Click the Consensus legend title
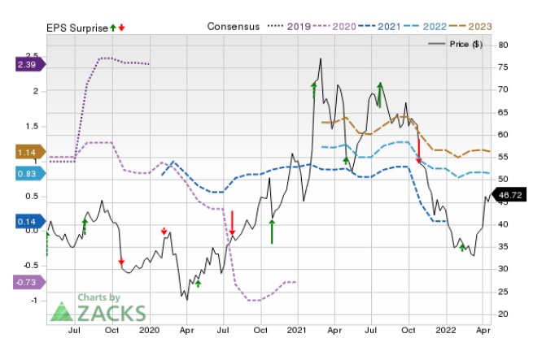Image resolution: width=533 pixels, height=351 pixels. [x=234, y=27]
